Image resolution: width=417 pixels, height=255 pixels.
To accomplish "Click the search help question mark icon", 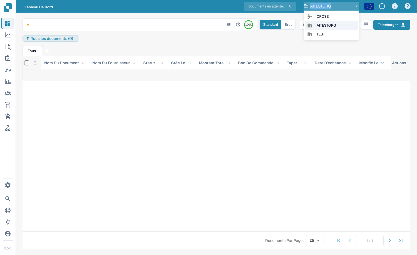I will point(238,25).
